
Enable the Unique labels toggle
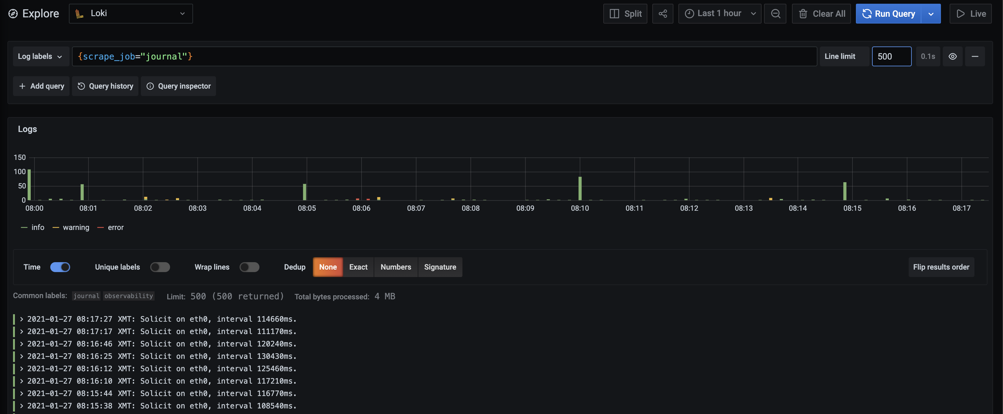[x=160, y=267]
